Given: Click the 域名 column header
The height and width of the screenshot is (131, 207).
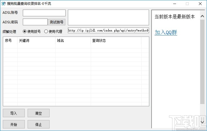Looking at the screenshot, I should (x=73, y=40).
